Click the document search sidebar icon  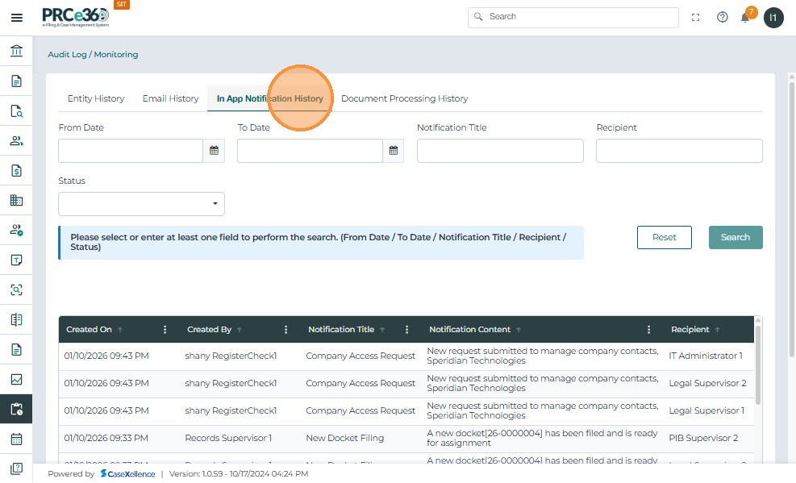[x=16, y=111]
